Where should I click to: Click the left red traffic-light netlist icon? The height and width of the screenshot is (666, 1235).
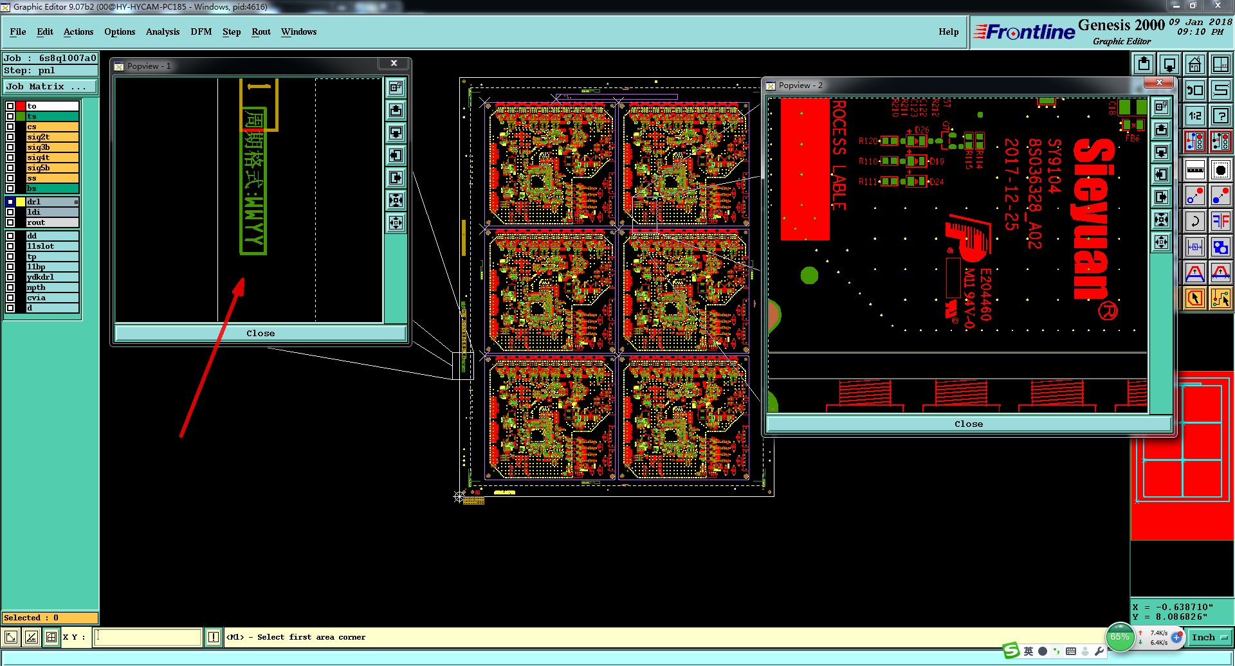[1195, 141]
